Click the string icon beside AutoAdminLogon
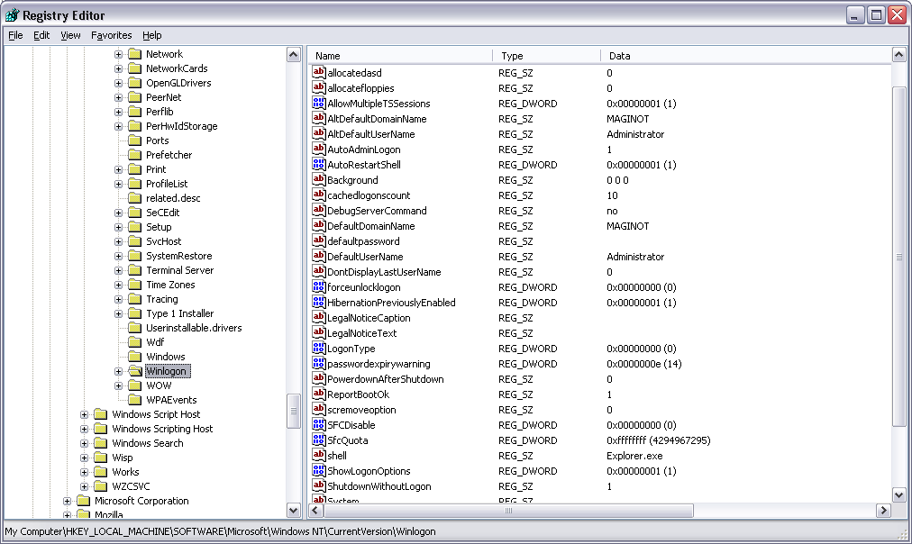The image size is (912, 544). click(x=319, y=149)
